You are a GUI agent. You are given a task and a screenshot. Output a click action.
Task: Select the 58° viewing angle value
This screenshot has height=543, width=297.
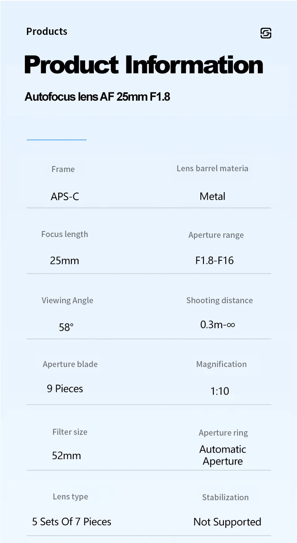tap(66, 327)
